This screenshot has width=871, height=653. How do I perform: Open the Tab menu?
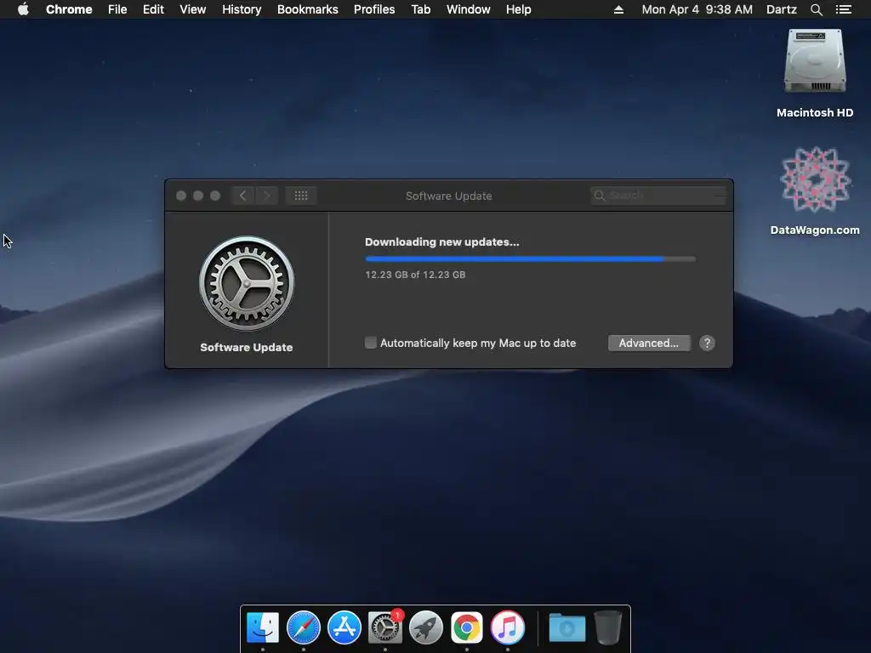click(421, 9)
